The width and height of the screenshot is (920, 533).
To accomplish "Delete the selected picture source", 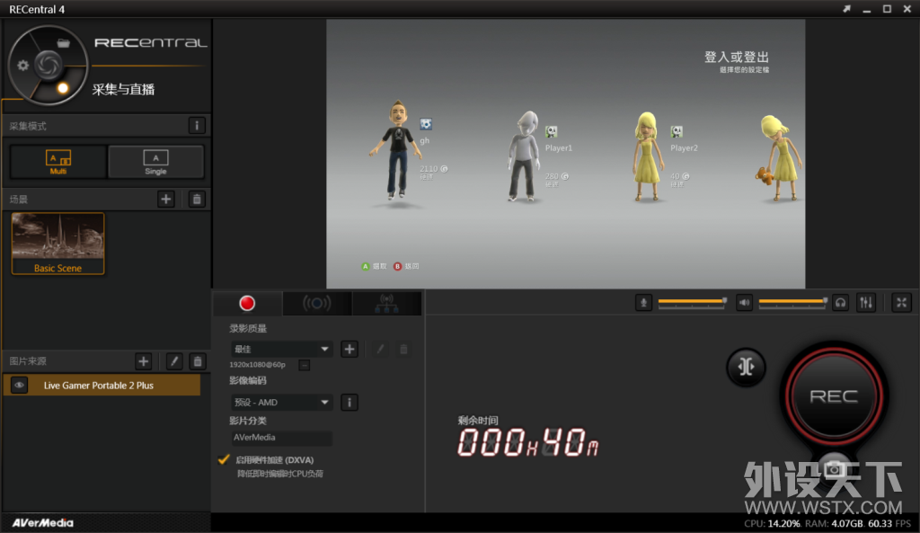I will point(198,361).
